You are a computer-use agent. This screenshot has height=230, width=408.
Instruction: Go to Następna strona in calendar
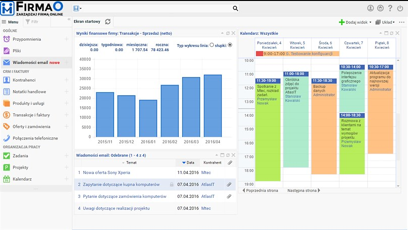point(304,191)
